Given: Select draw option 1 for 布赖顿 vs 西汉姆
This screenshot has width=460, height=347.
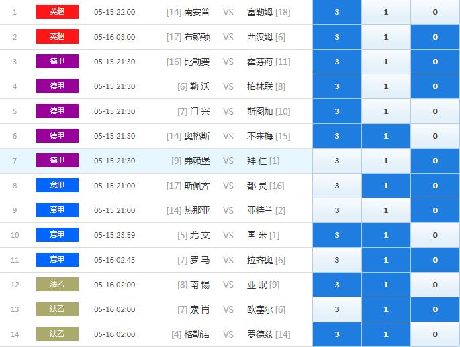Looking at the screenshot, I should (x=385, y=37).
